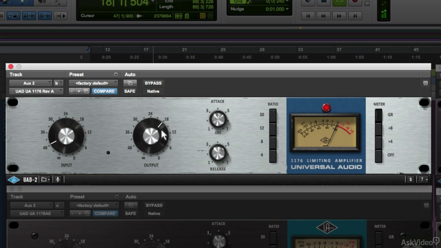Open the UAD UA 1176 Rev A plugin selector

36,91
